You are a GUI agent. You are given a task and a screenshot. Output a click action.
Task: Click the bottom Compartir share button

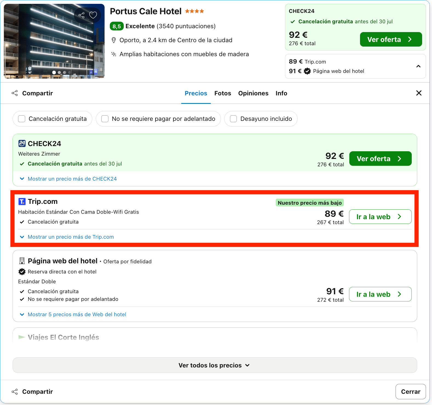point(32,392)
